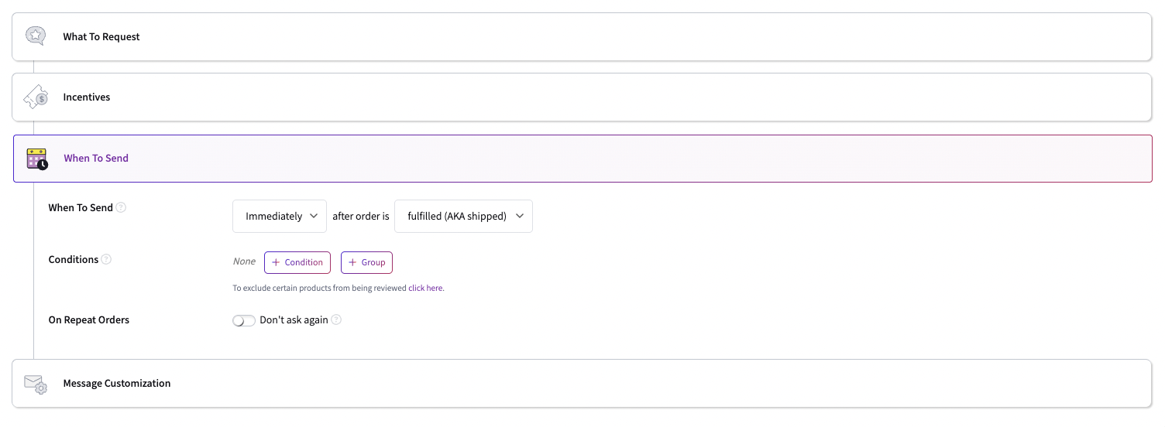Expand the Incentives section title
1165x427 pixels.
tap(87, 97)
